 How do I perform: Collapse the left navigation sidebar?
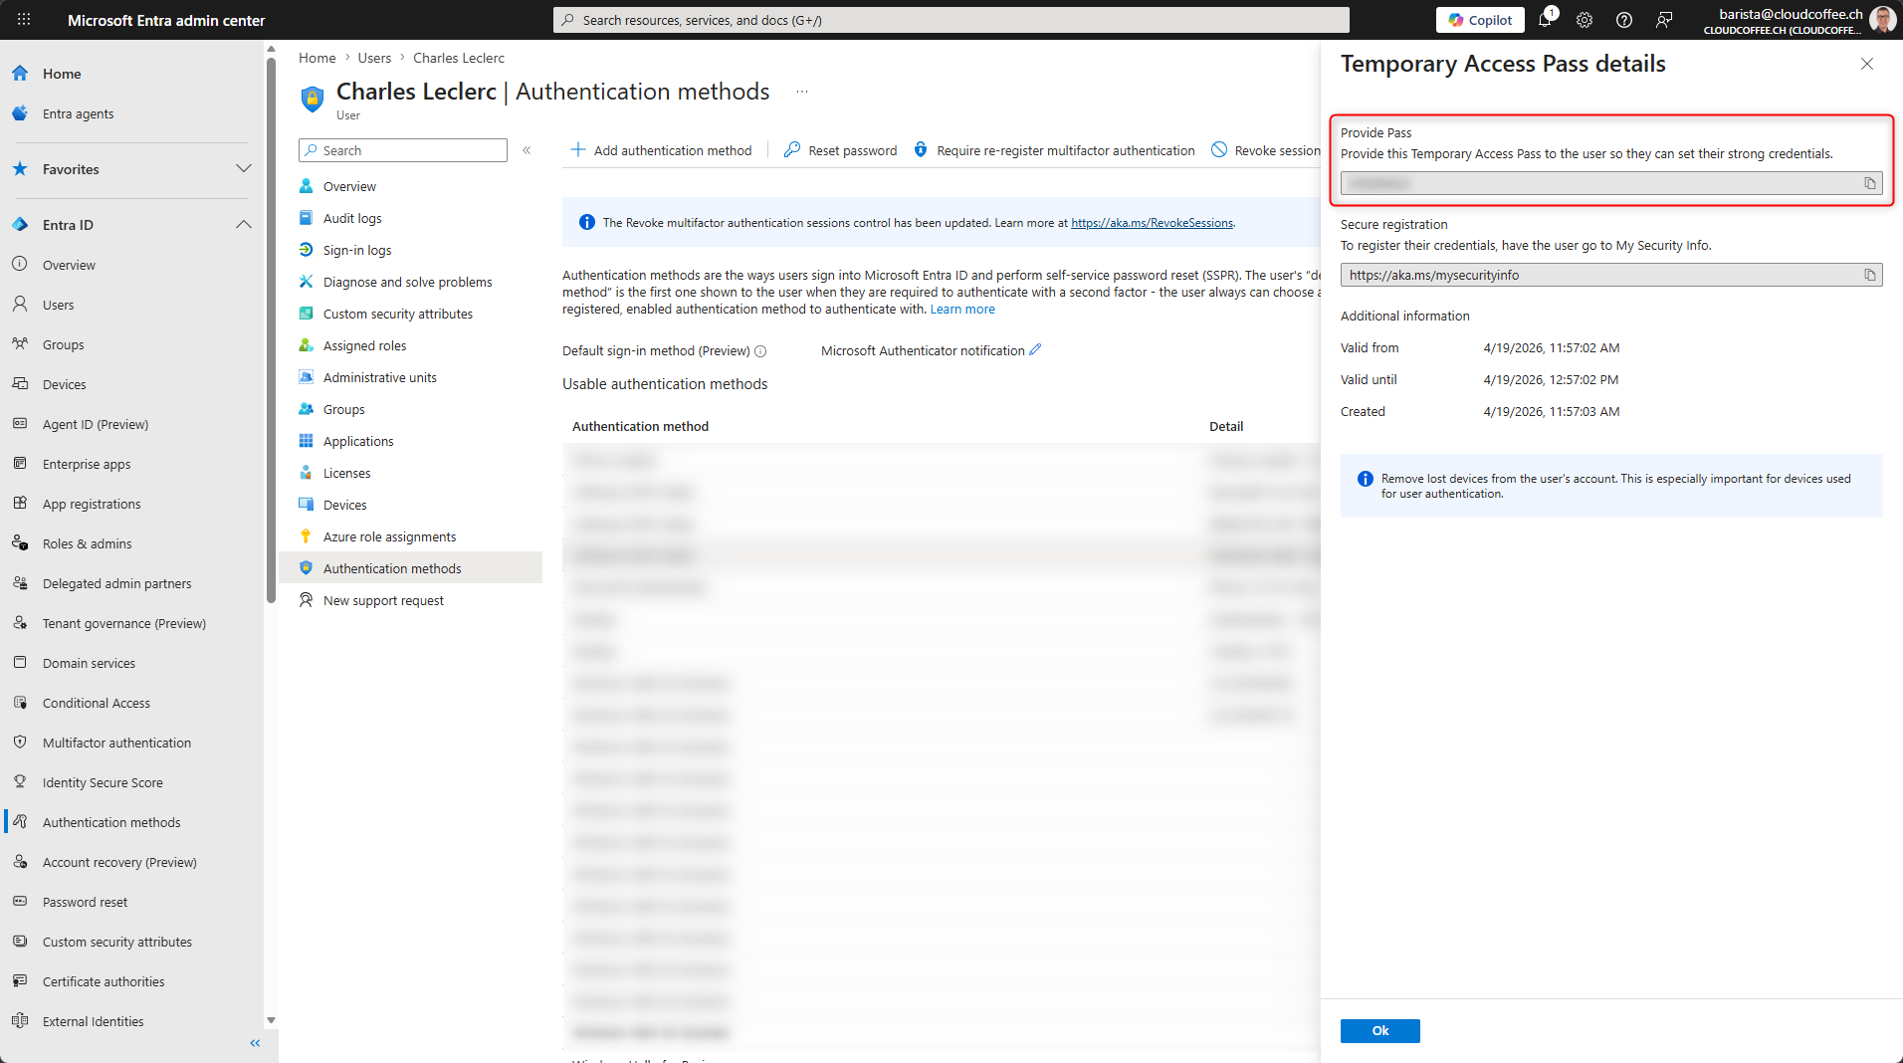click(255, 1043)
